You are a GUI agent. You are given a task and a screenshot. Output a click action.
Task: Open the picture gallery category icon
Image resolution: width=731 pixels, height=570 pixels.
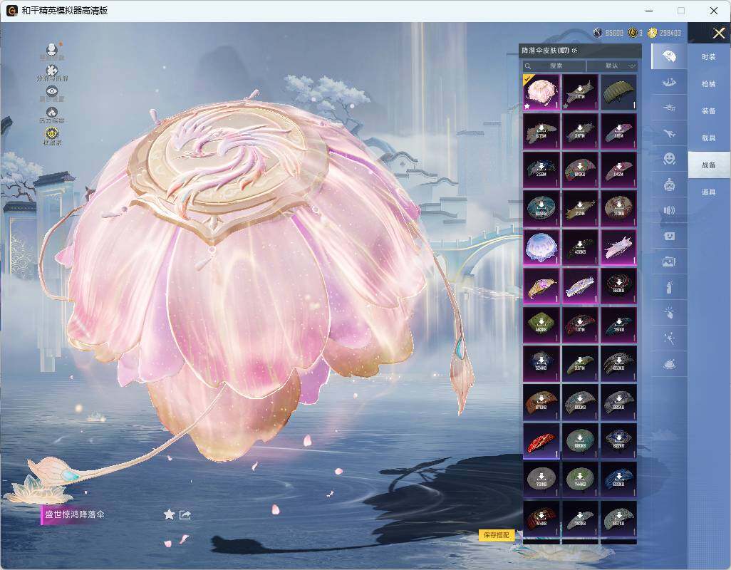coord(669,262)
